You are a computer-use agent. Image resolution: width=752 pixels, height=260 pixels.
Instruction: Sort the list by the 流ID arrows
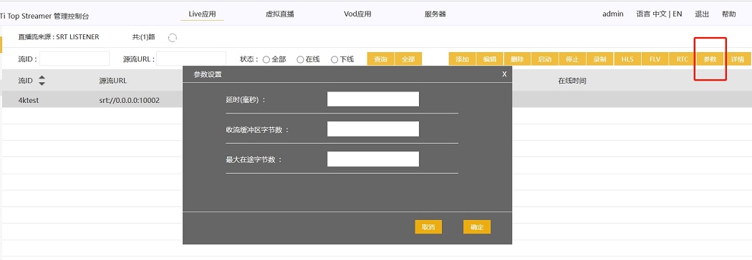coord(42,81)
